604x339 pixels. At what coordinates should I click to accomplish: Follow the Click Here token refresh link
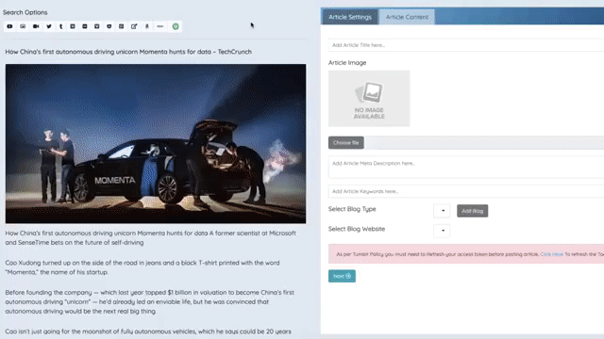point(551,254)
